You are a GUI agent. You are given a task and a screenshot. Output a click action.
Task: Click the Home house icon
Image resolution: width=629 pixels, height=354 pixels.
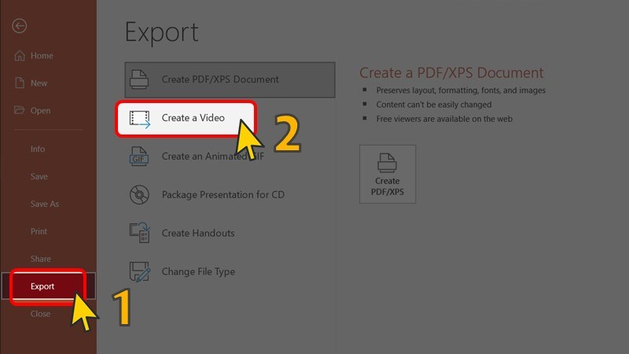pos(19,56)
